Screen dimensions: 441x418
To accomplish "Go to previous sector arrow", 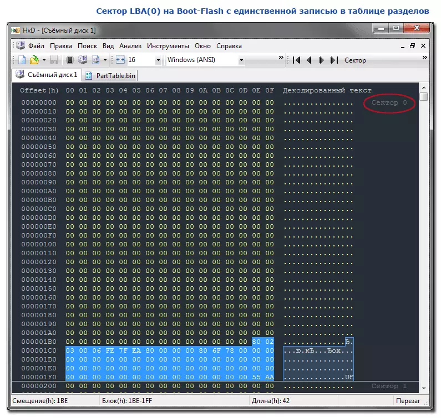I will [x=309, y=60].
